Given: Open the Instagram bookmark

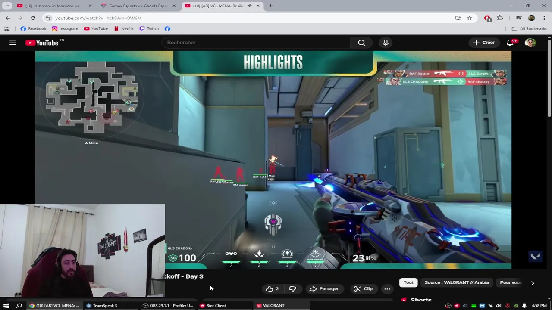Looking at the screenshot, I should (x=65, y=28).
